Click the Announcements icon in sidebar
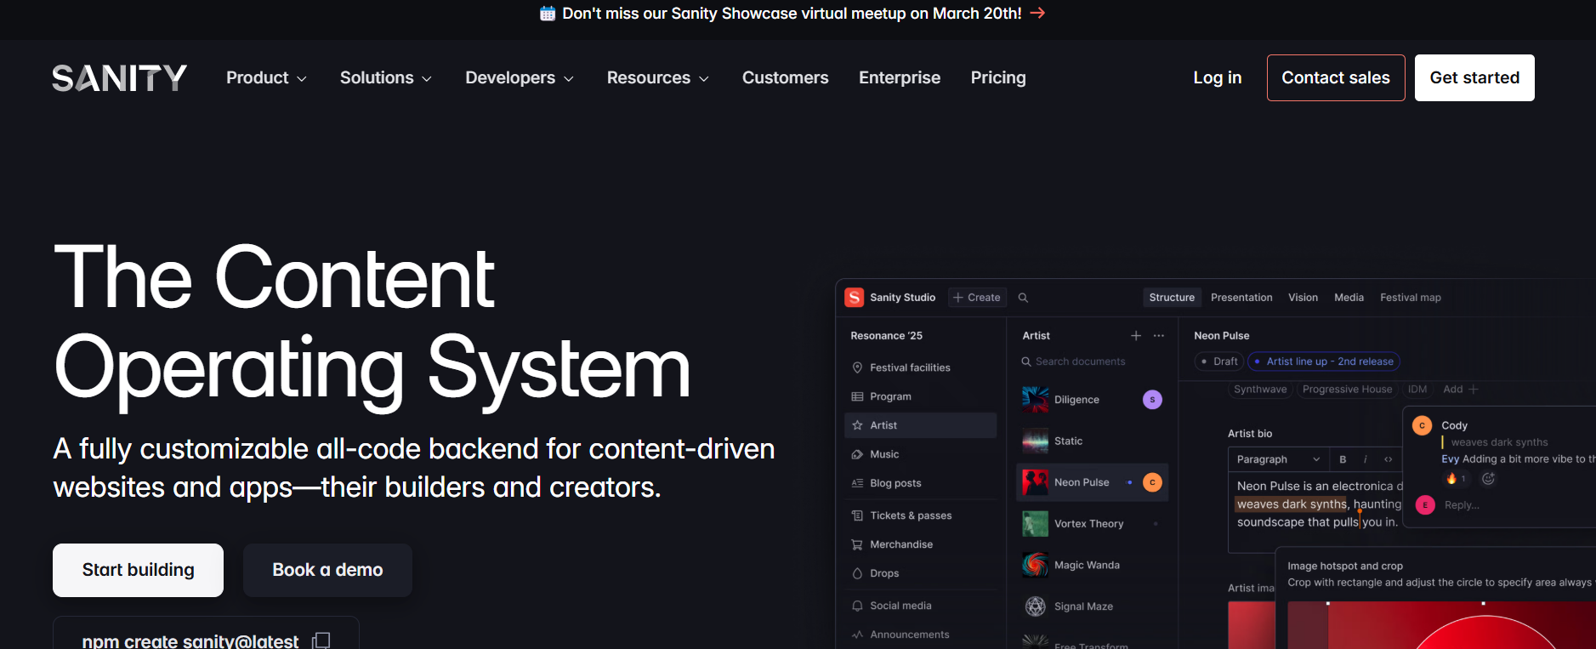This screenshot has width=1596, height=649. coord(857,635)
